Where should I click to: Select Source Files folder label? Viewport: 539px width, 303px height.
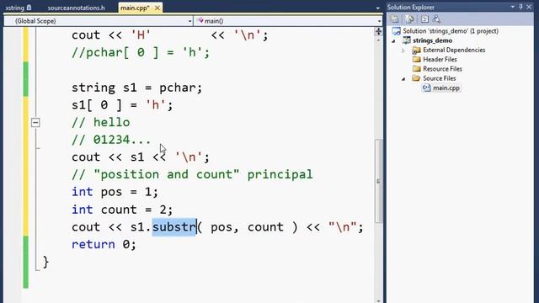tap(439, 78)
